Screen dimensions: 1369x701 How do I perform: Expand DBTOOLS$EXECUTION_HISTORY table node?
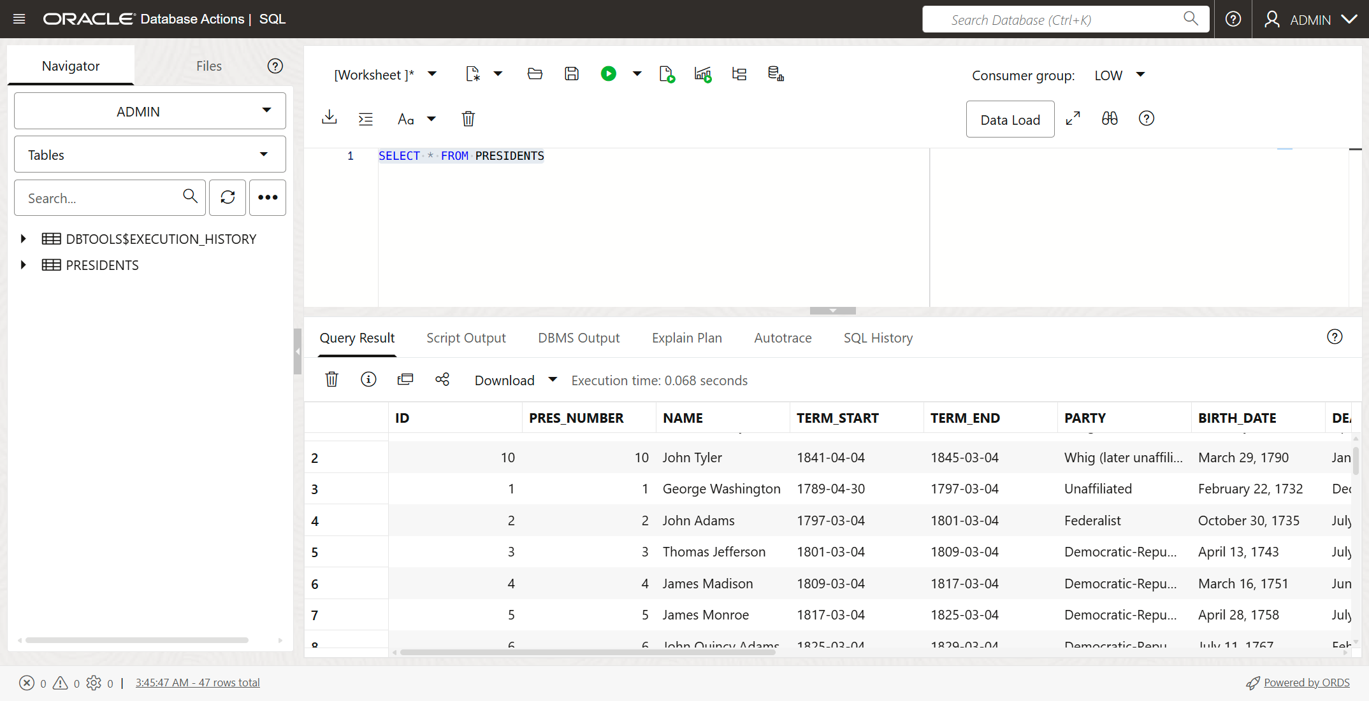tap(24, 239)
